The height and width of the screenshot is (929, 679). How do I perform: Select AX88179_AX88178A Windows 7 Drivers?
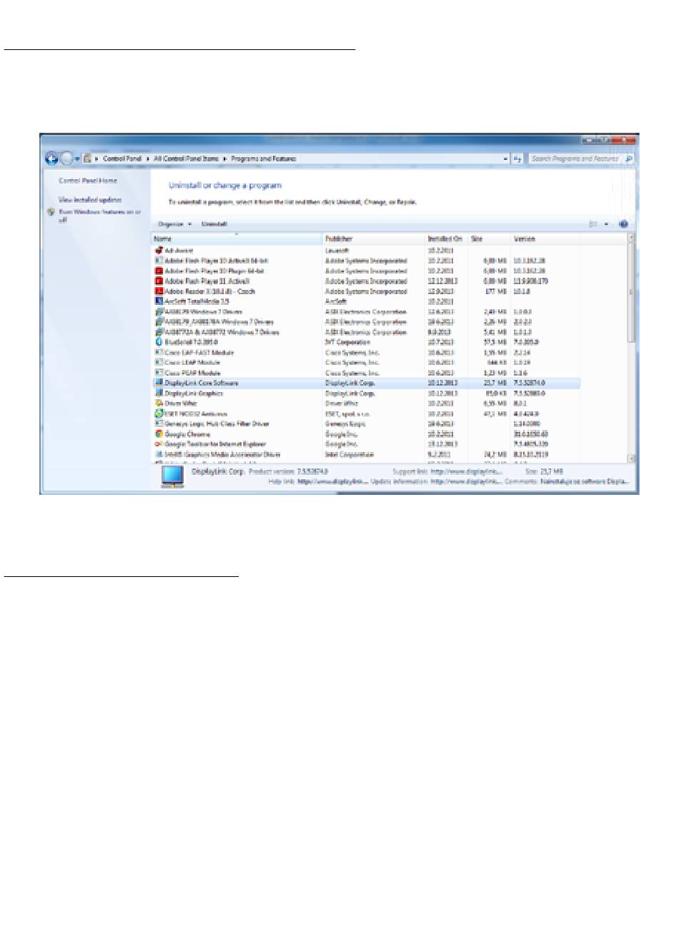(x=365, y=322)
